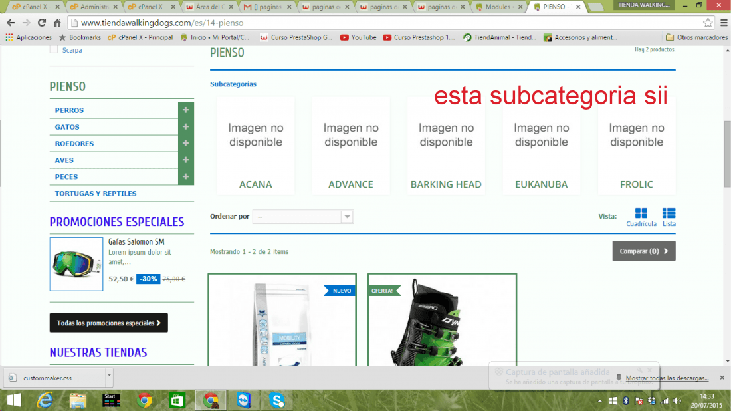Open TiendAnimal bookmark
The width and height of the screenshot is (731, 411).
[x=500, y=37]
